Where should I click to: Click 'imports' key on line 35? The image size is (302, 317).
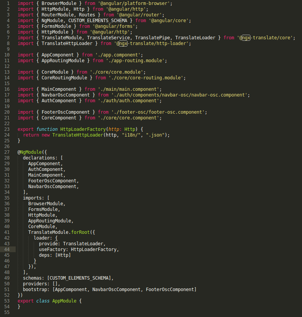tap(32, 198)
